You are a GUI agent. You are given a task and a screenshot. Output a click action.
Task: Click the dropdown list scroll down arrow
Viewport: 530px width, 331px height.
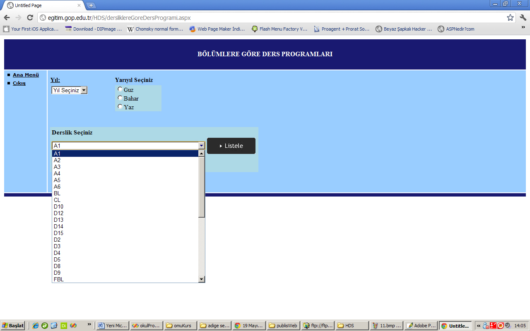pyautogui.click(x=202, y=279)
